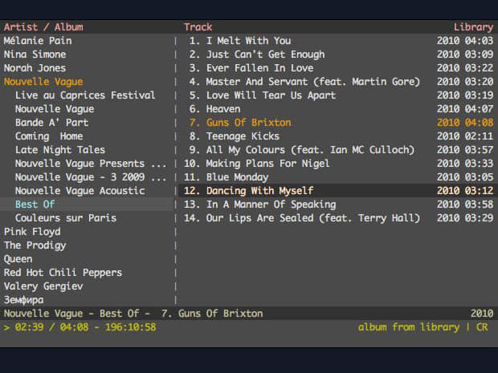The height and width of the screenshot is (373, 498).
Task: Click the playing status arrow indicator
Action: [x=6, y=327]
